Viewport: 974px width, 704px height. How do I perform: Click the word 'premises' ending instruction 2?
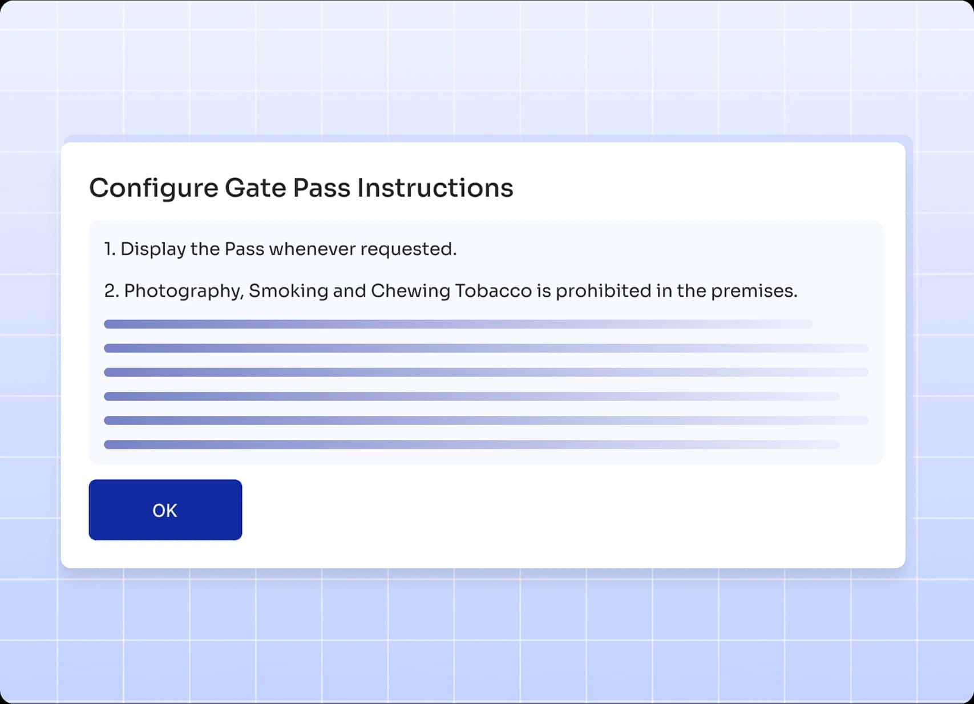[753, 291]
